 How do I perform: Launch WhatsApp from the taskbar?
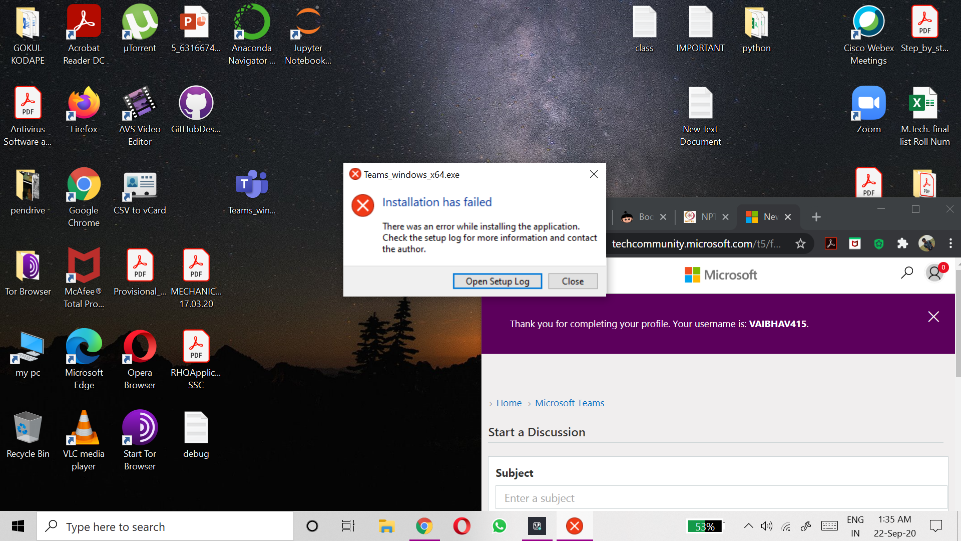(x=499, y=526)
